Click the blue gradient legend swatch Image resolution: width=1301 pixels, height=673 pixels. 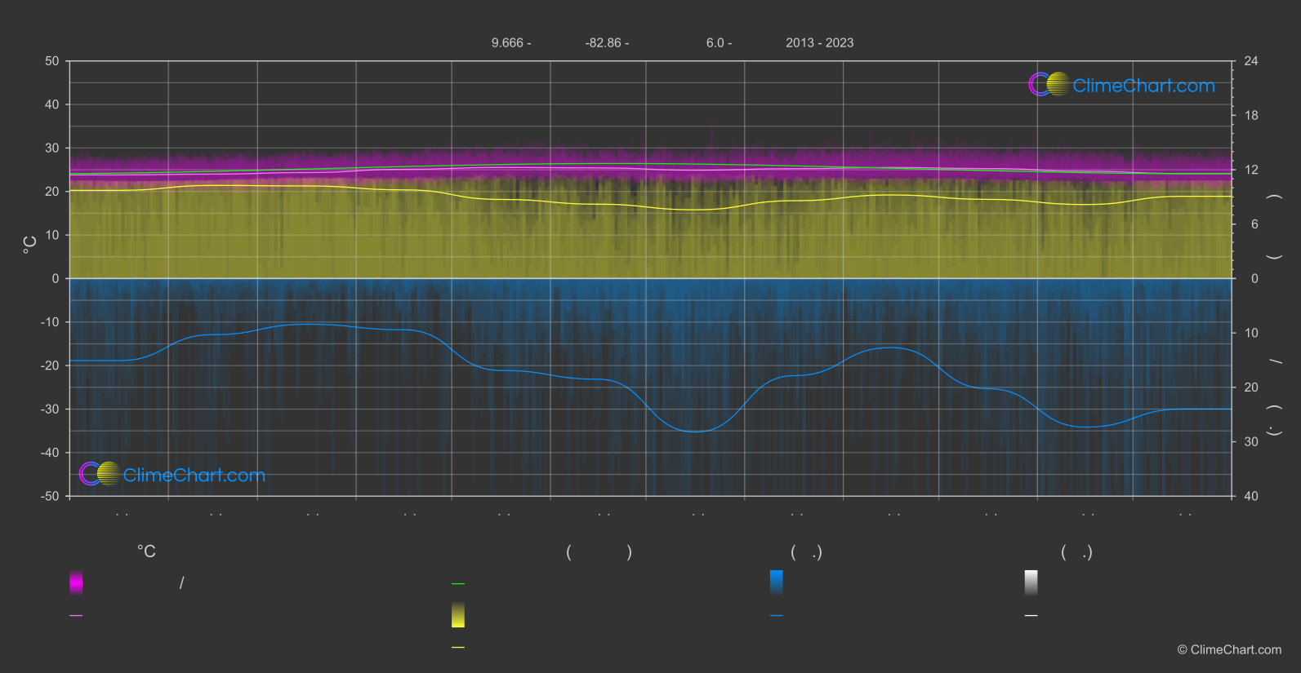point(777,582)
